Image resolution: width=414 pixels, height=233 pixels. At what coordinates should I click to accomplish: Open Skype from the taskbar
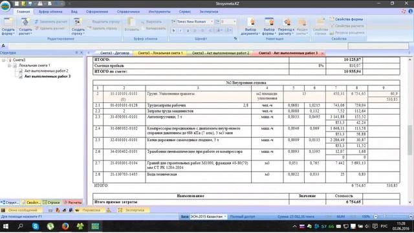[36, 226]
